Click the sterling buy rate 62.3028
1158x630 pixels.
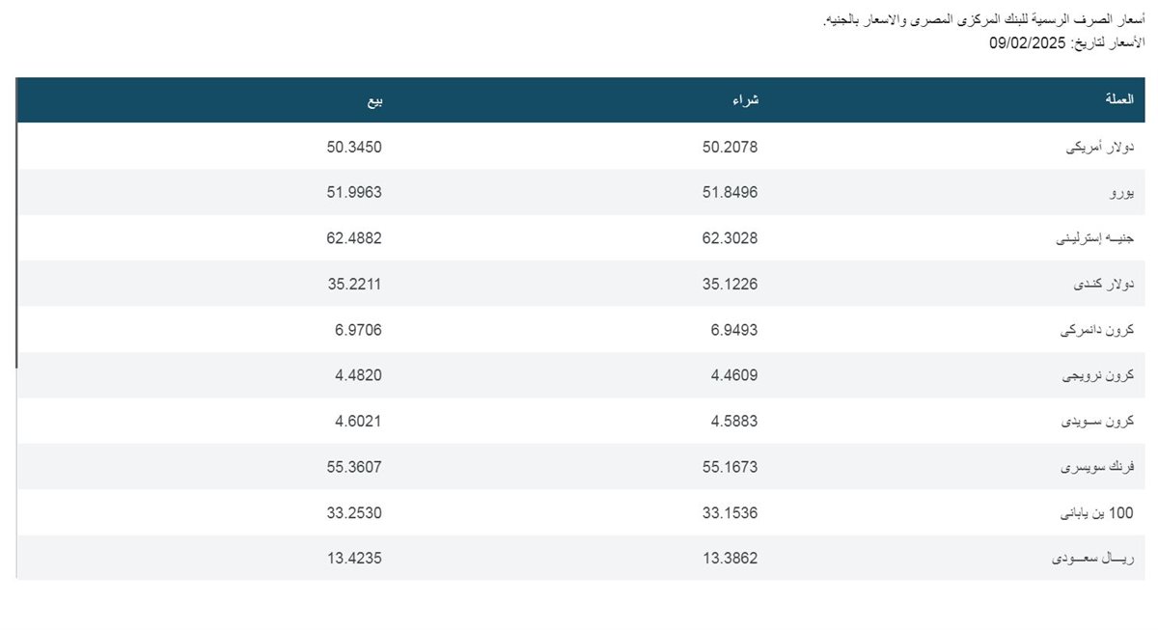tap(730, 238)
